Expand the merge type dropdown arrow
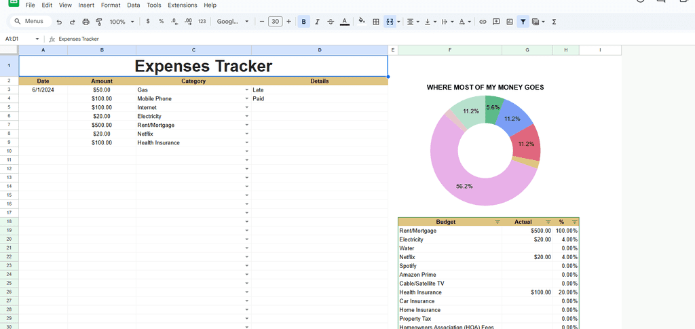 click(x=399, y=21)
